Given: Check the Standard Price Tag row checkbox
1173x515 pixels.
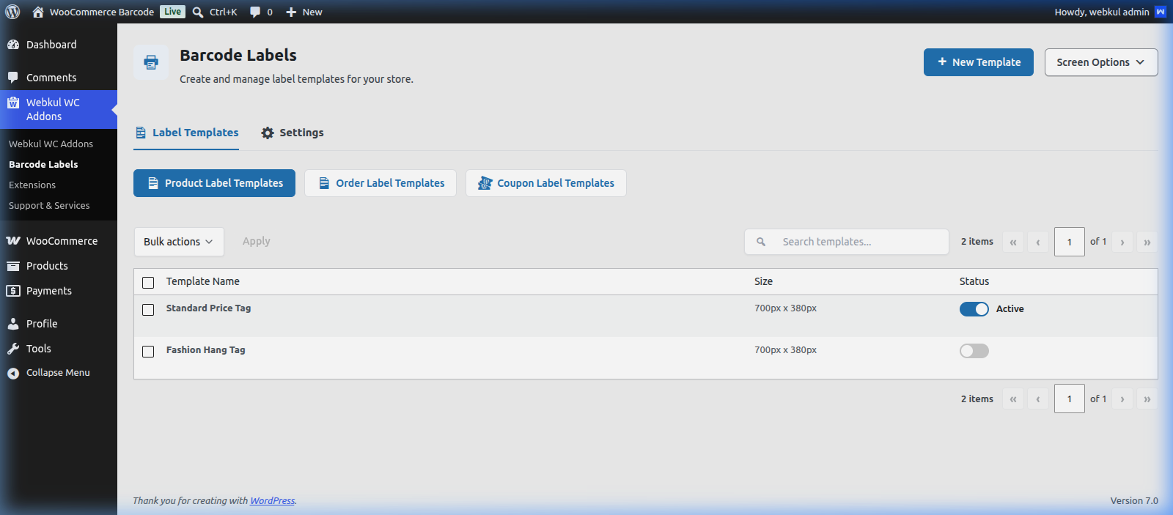Looking at the screenshot, I should [x=148, y=310].
